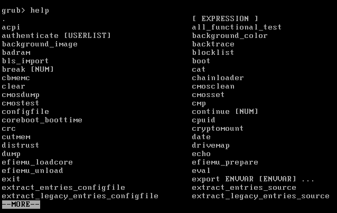Click the break [NUM] command
The height and width of the screenshot is (213, 337).
27,69
